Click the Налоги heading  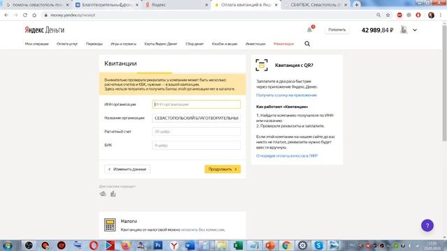click(129, 221)
